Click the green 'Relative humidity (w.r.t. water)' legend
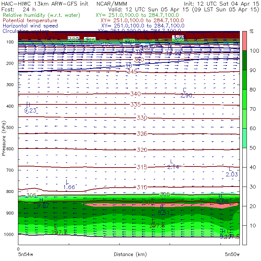This screenshot has width=261, height=261. tap(42, 15)
